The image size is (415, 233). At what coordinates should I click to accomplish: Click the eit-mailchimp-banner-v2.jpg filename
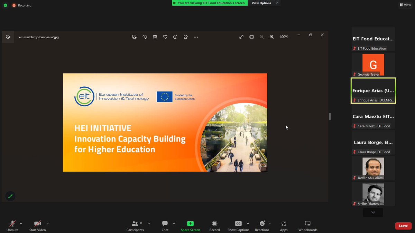39,37
